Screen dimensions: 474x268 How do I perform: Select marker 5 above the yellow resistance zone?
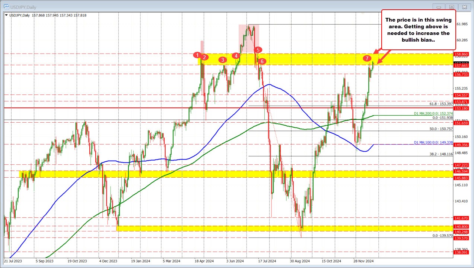click(x=258, y=49)
